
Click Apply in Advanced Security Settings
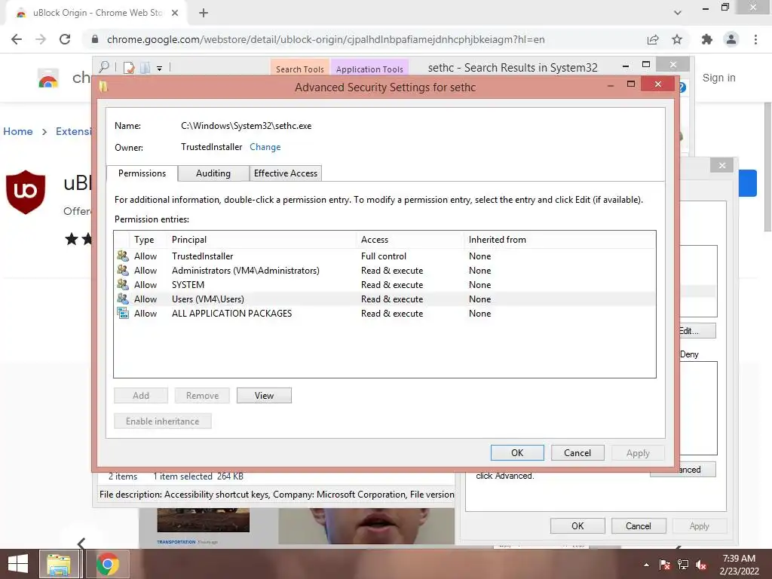click(638, 453)
